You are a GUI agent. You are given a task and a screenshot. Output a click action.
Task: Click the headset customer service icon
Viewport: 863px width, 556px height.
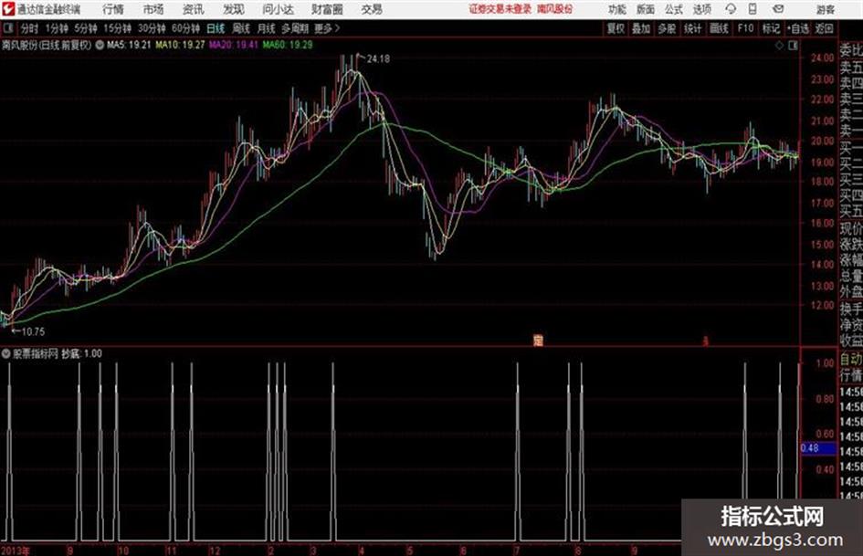pos(731,9)
